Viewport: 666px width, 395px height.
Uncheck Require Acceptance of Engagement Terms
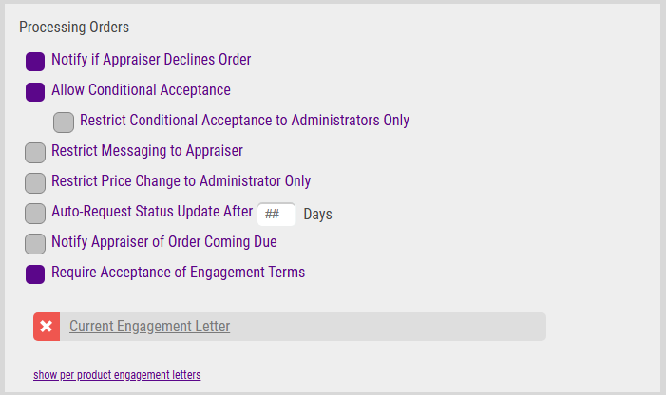(35, 274)
